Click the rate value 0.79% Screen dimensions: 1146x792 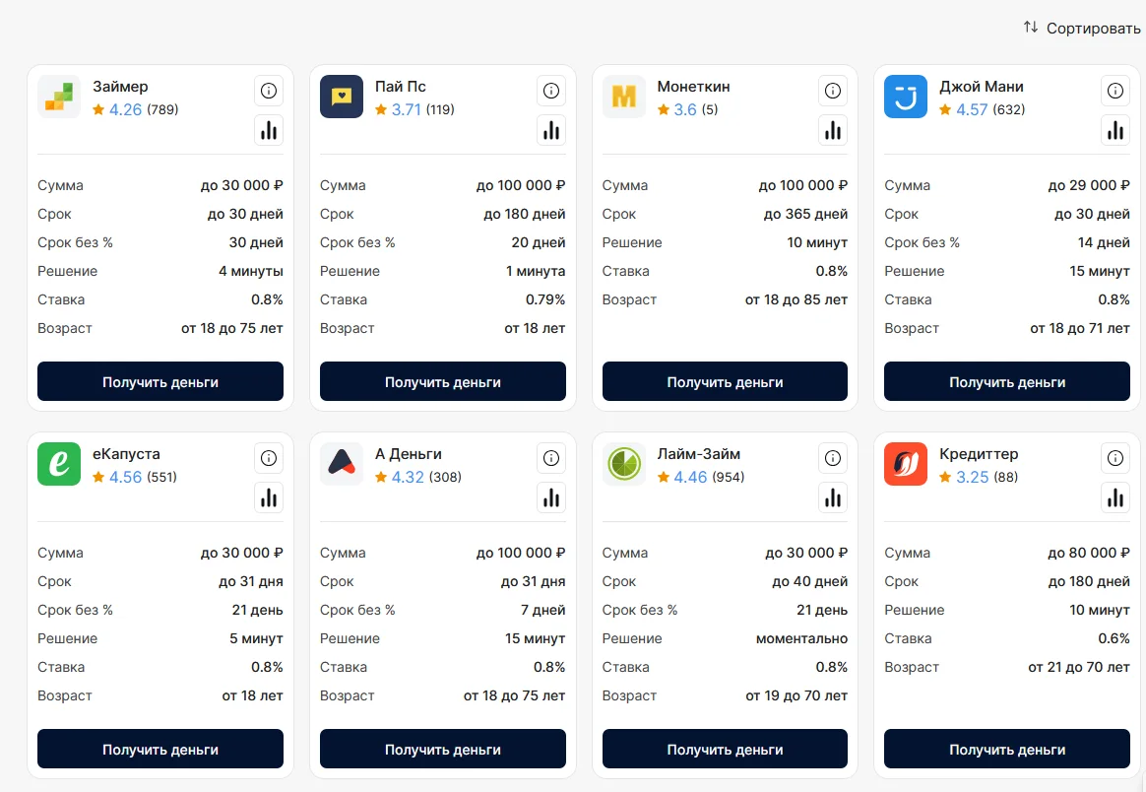click(x=545, y=299)
